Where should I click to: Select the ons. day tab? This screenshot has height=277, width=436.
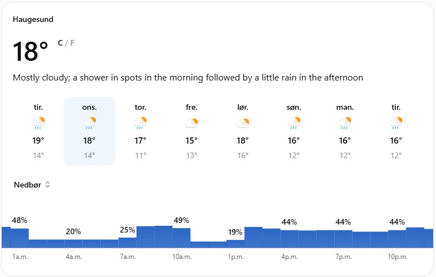tap(89, 131)
